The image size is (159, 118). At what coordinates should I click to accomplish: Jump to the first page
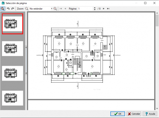click(x=61, y=9)
